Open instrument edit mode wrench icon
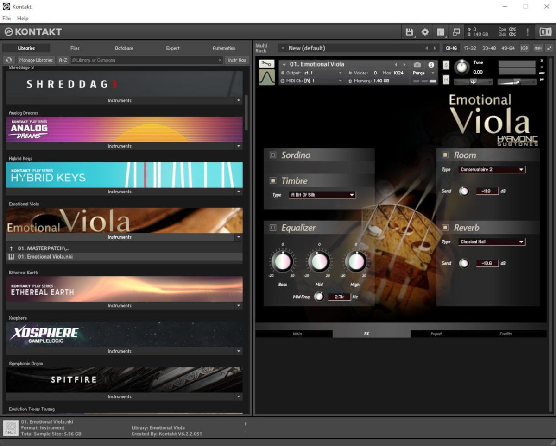Screen dimensions: 556x446 click(266, 64)
